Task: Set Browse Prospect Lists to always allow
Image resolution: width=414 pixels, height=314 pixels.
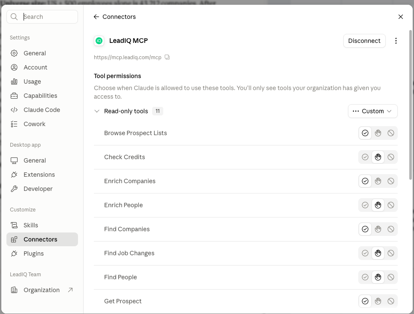Action: [x=365, y=133]
